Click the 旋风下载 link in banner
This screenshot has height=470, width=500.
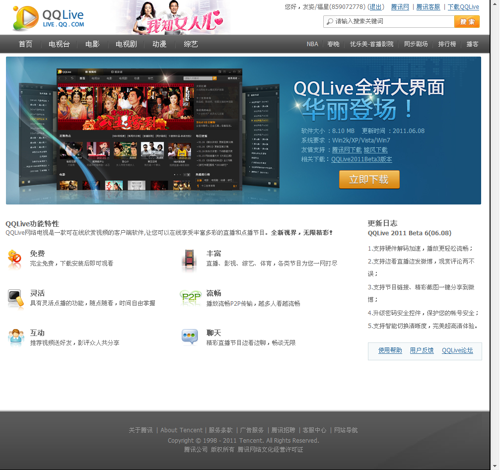coord(376,150)
